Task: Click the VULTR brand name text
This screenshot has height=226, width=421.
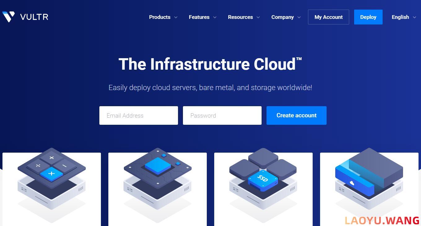Action: coord(34,17)
